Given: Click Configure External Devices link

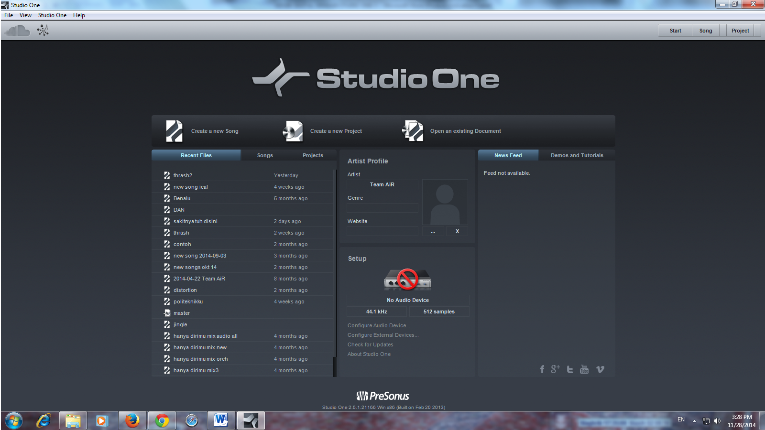Looking at the screenshot, I should tap(383, 335).
